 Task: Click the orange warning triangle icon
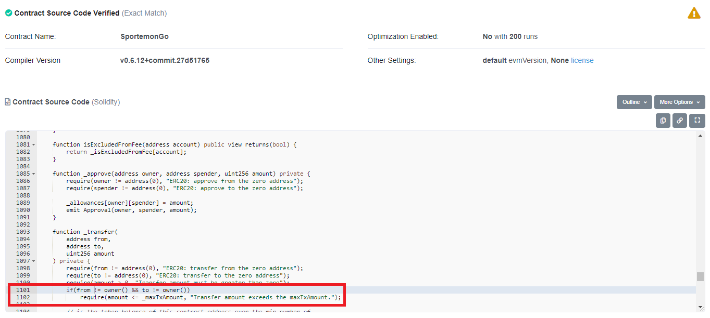point(694,13)
